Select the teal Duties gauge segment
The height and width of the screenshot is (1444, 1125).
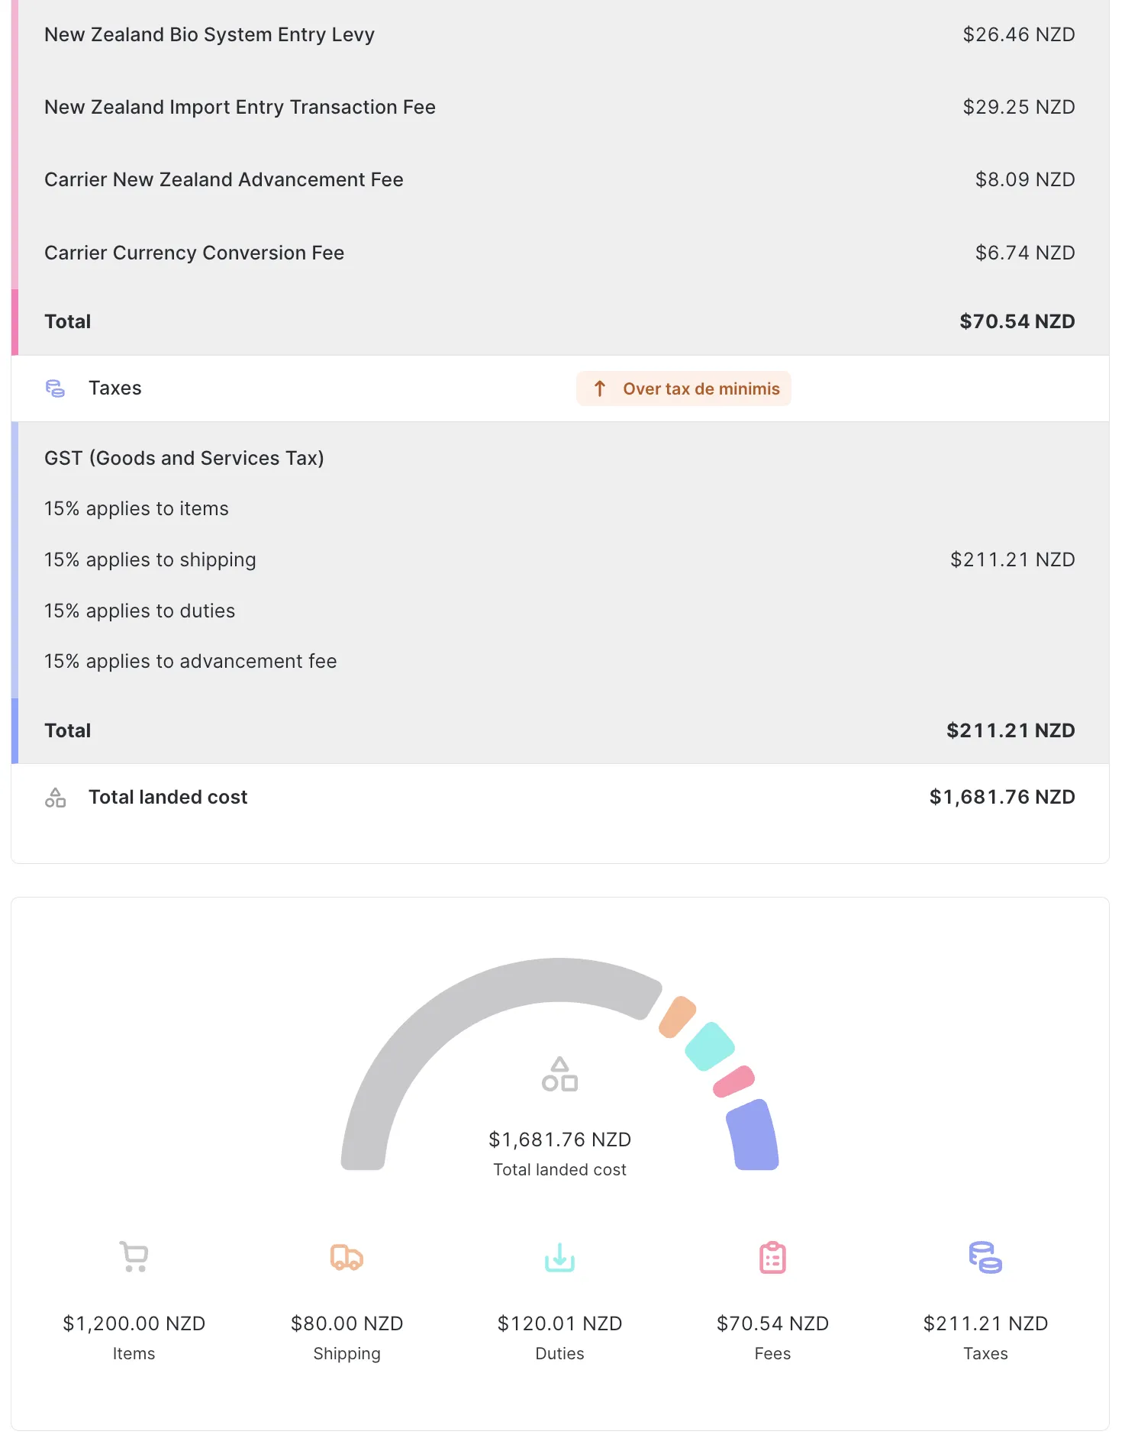[710, 1046]
